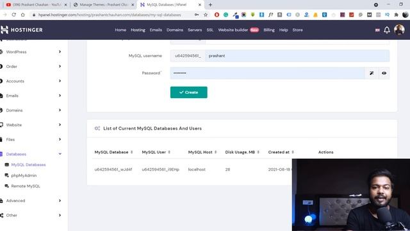Open the browser extensions puzzle icon
The width and height of the screenshot is (410, 231).
[x=396, y=15]
